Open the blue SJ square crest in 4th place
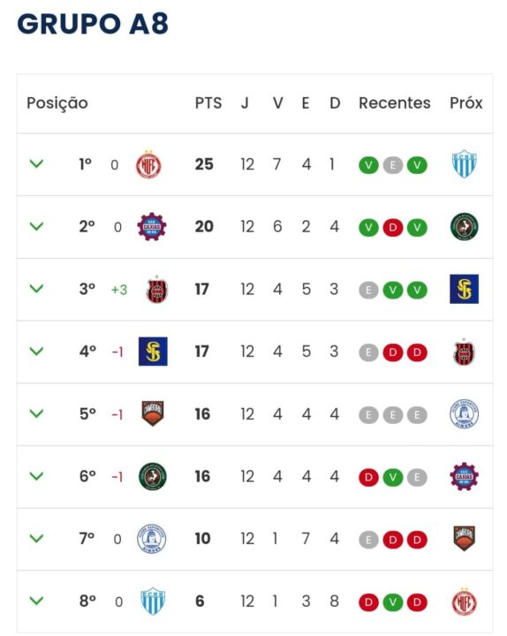 pyautogui.click(x=153, y=352)
